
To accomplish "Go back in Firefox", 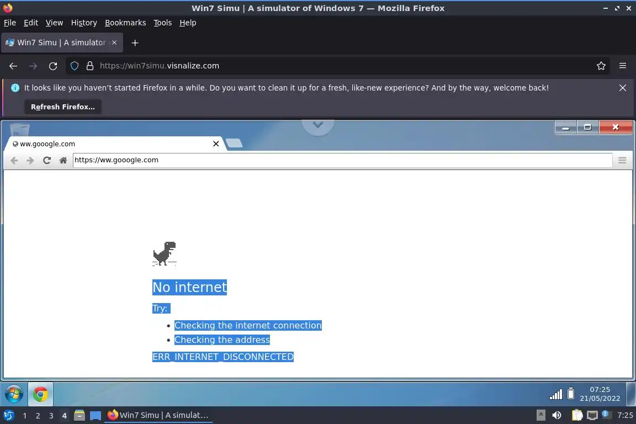I will [13, 66].
